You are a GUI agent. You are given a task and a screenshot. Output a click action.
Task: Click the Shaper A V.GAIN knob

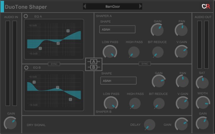point(182,52)
